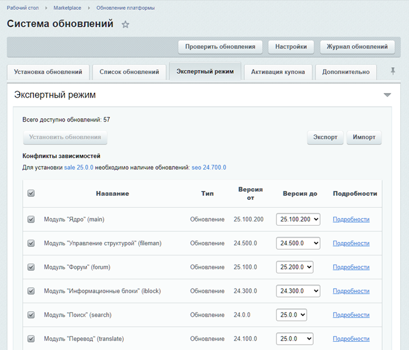Click Проверить обновления button
Screen dimensions: 409x350
(x=220, y=47)
